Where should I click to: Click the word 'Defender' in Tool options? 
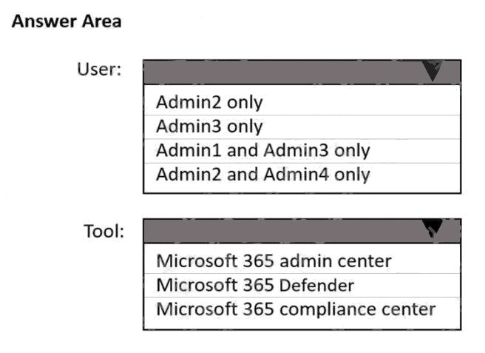pos(317,285)
